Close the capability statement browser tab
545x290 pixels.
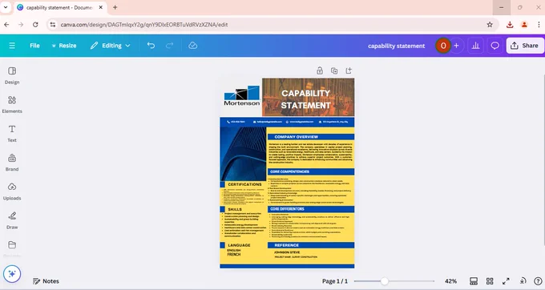pos(100,7)
